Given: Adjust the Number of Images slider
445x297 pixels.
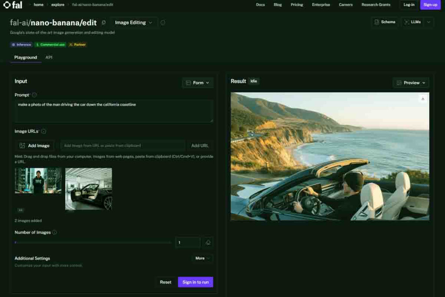Looking at the screenshot, I should point(16,243).
